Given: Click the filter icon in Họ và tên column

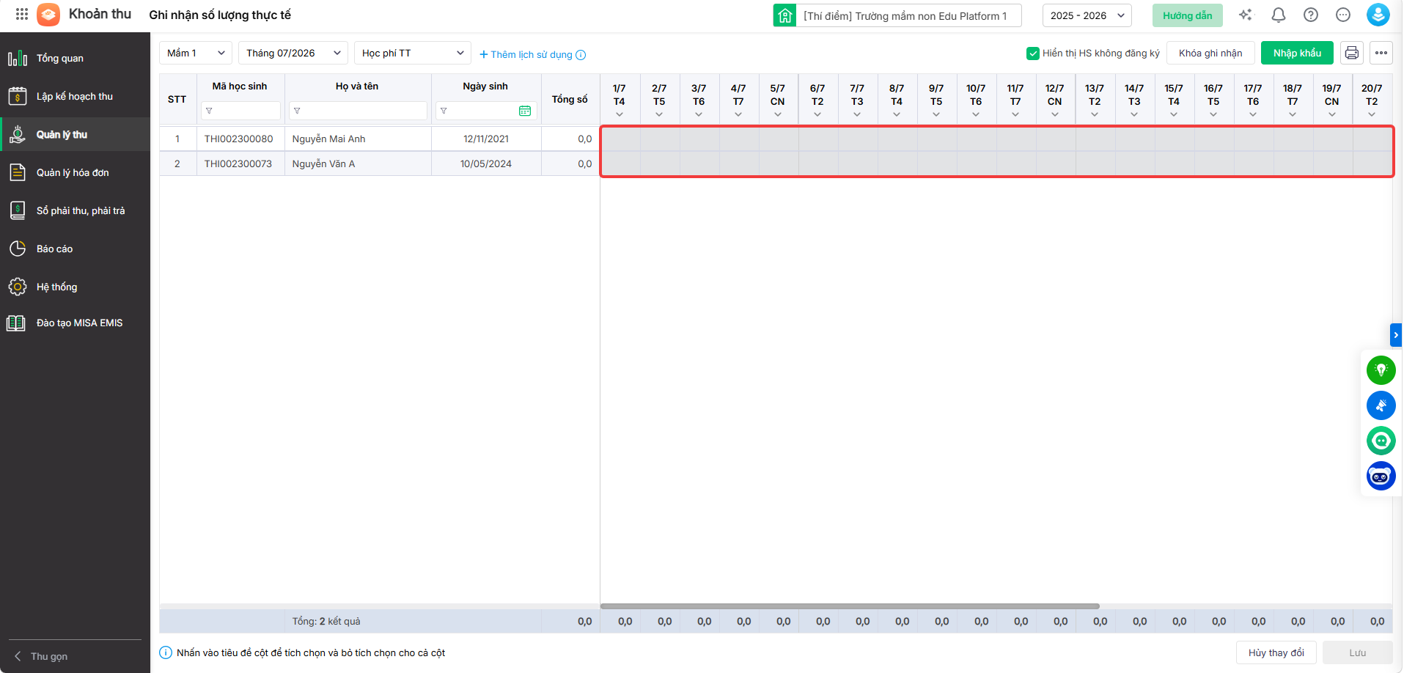Looking at the screenshot, I should tap(297, 111).
